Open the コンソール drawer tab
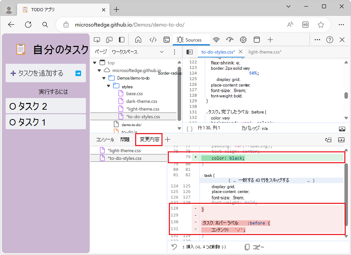 click(x=105, y=139)
